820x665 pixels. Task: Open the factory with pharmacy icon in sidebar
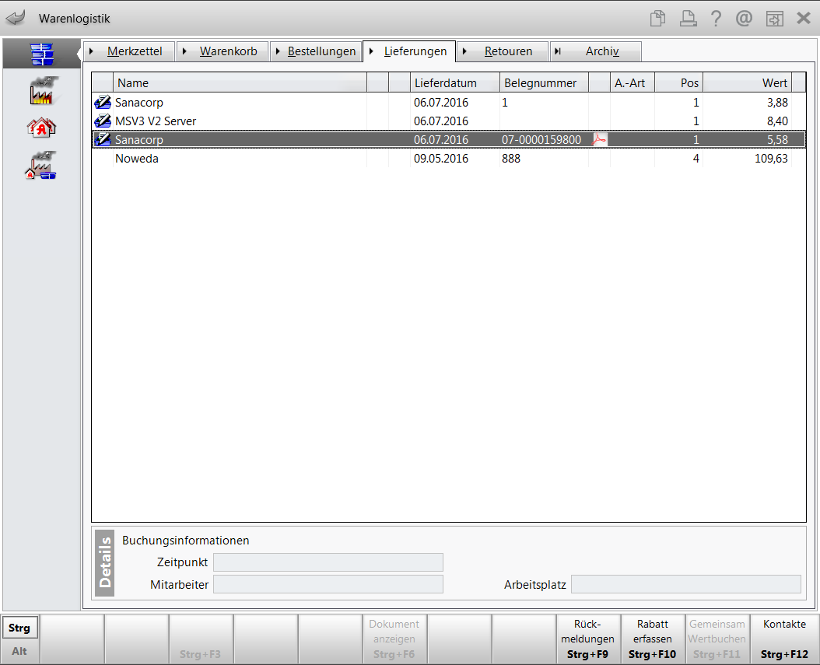pos(41,165)
